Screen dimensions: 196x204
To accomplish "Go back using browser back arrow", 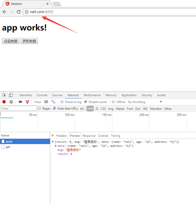I will tap(5, 12).
